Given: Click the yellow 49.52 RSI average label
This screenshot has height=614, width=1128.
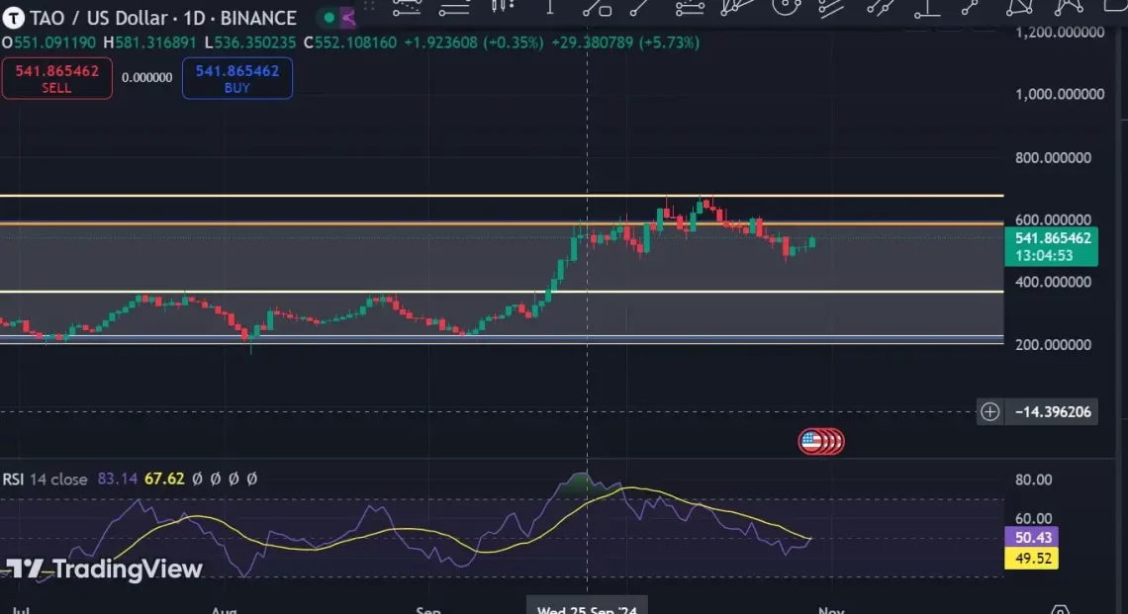Looking at the screenshot, I should point(1031,559).
